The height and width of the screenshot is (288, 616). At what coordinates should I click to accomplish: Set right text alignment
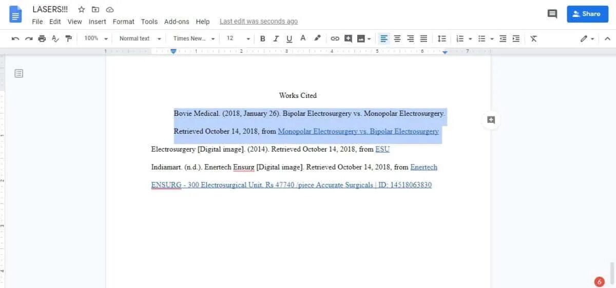pos(410,38)
